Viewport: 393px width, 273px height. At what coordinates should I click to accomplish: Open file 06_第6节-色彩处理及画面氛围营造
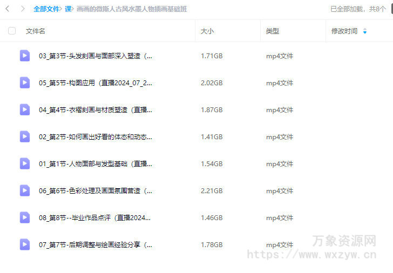click(96, 191)
